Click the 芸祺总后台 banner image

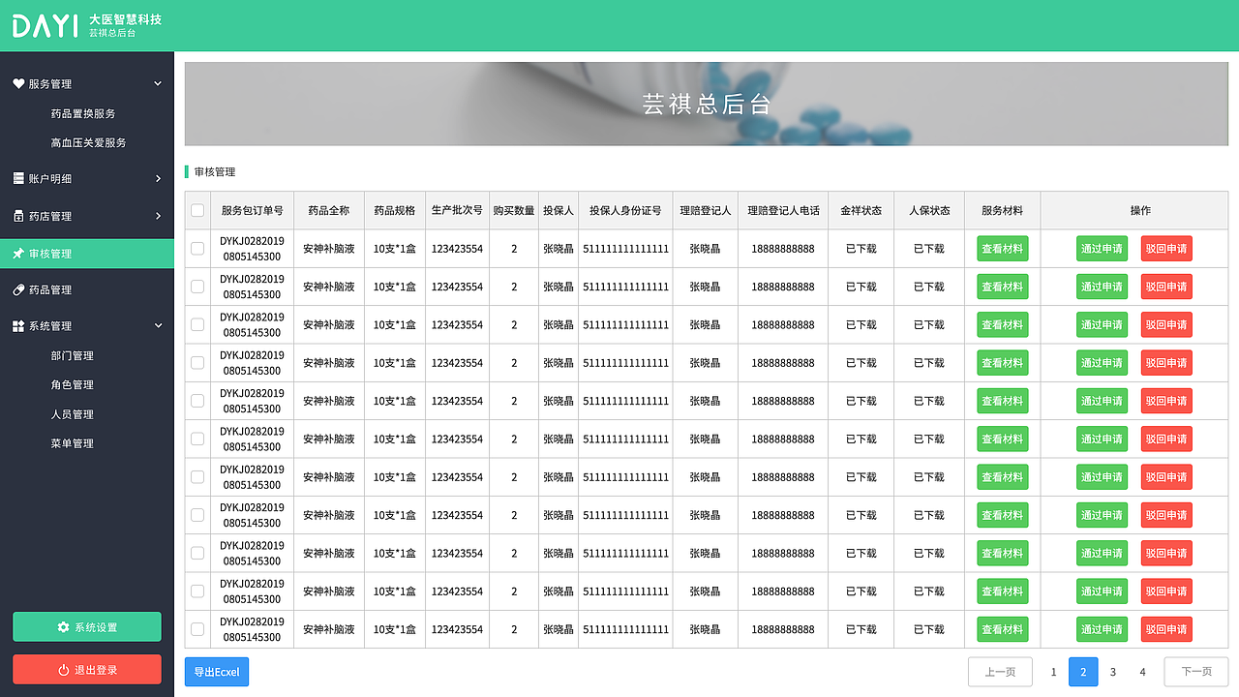(707, 105)
